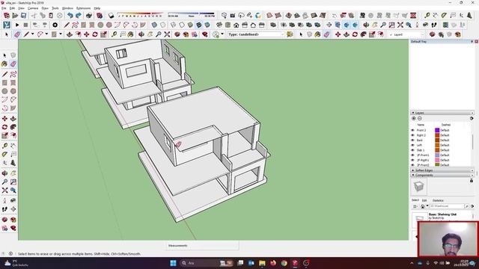Switch to Components Statistics tab

pyautogui.click(x=438, y=200)
